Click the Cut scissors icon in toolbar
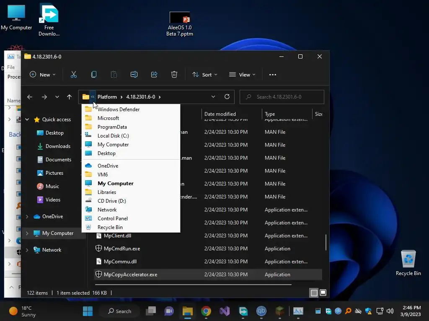This screenshot has width=429, height=321. 74,74
